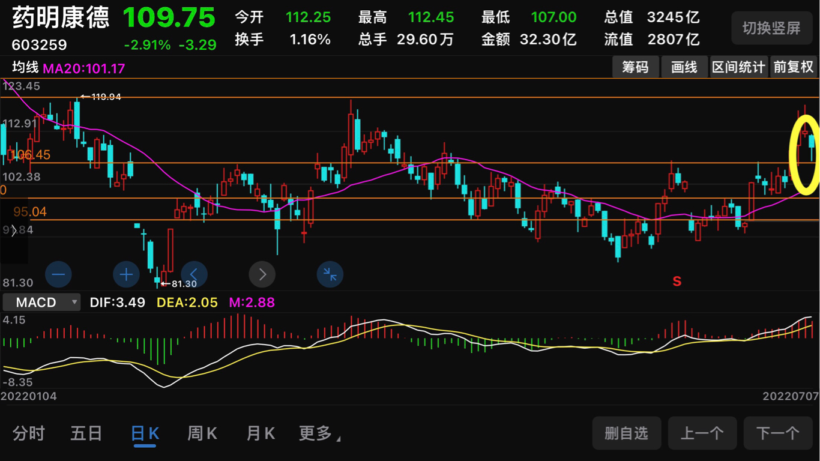The image size is (820, 461).
Task: Switch to 分时 tab
Action: point(29,433)
